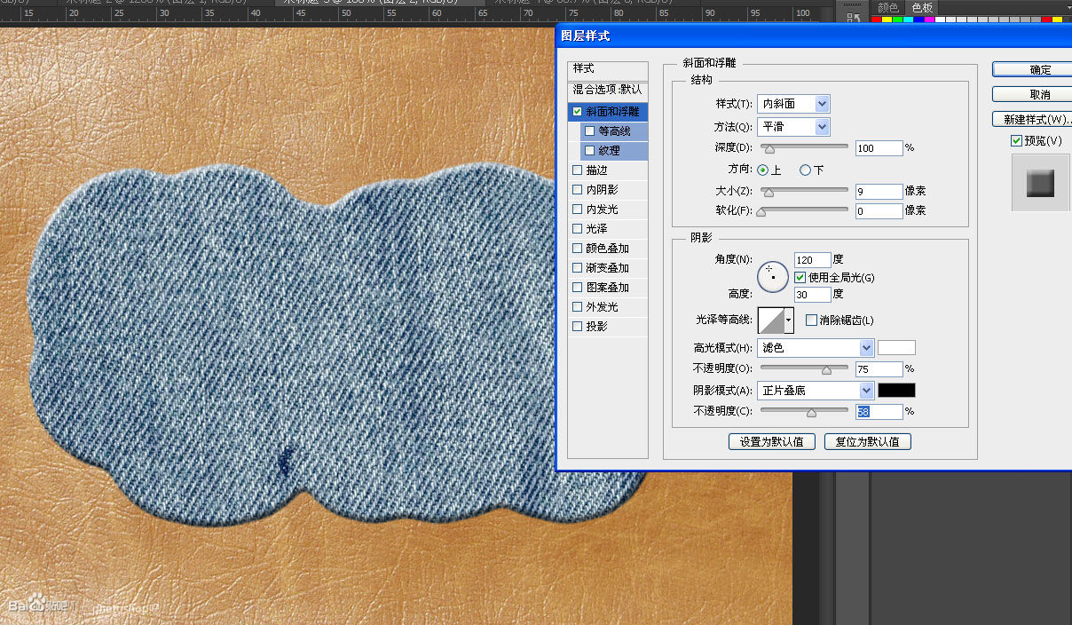1072x625 pixels.
Task: Open the black 阴影模式 color swatch
Action: tap(896, 391)
